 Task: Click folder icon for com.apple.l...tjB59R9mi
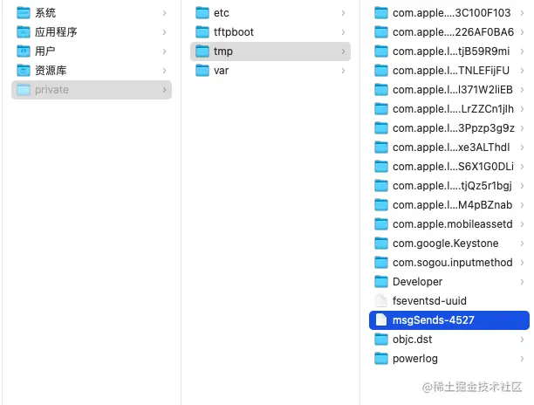[x=381, y=51]
